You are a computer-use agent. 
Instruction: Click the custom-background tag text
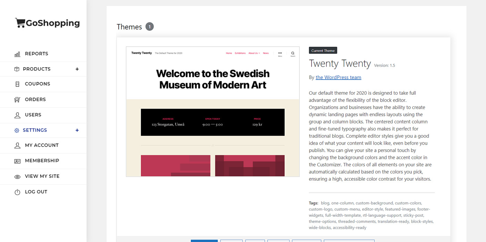tap(374, 203)
